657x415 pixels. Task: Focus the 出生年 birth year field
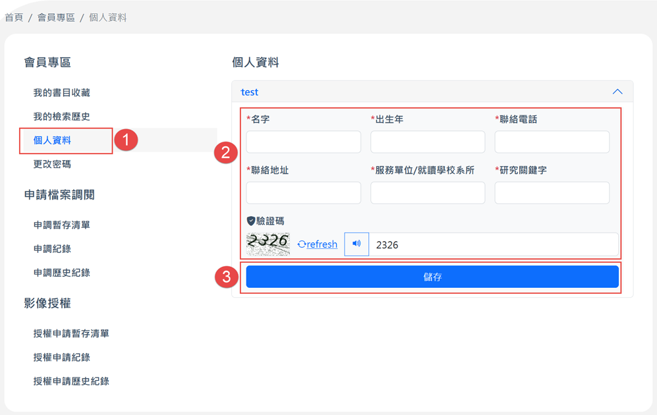point(428,142)
